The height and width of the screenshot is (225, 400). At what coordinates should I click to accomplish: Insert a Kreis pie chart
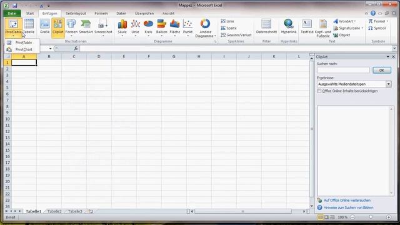(148, 27)
